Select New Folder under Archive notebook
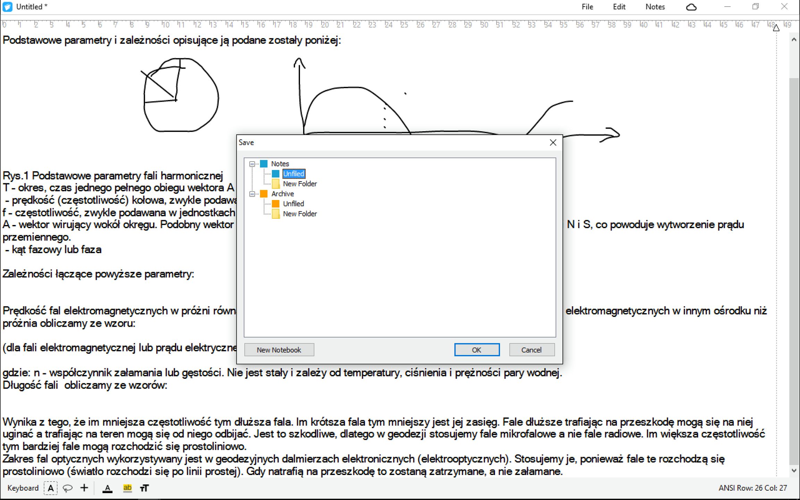This screenshot has height=500, width=800. [x=299, y=214]
